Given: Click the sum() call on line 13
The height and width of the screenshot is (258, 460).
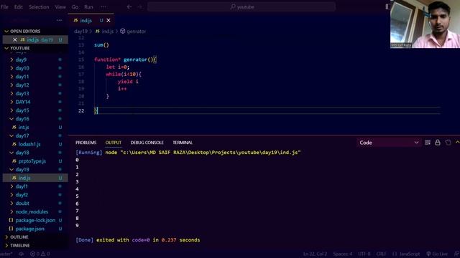Looking at the screenshot, I should point(101,44).
